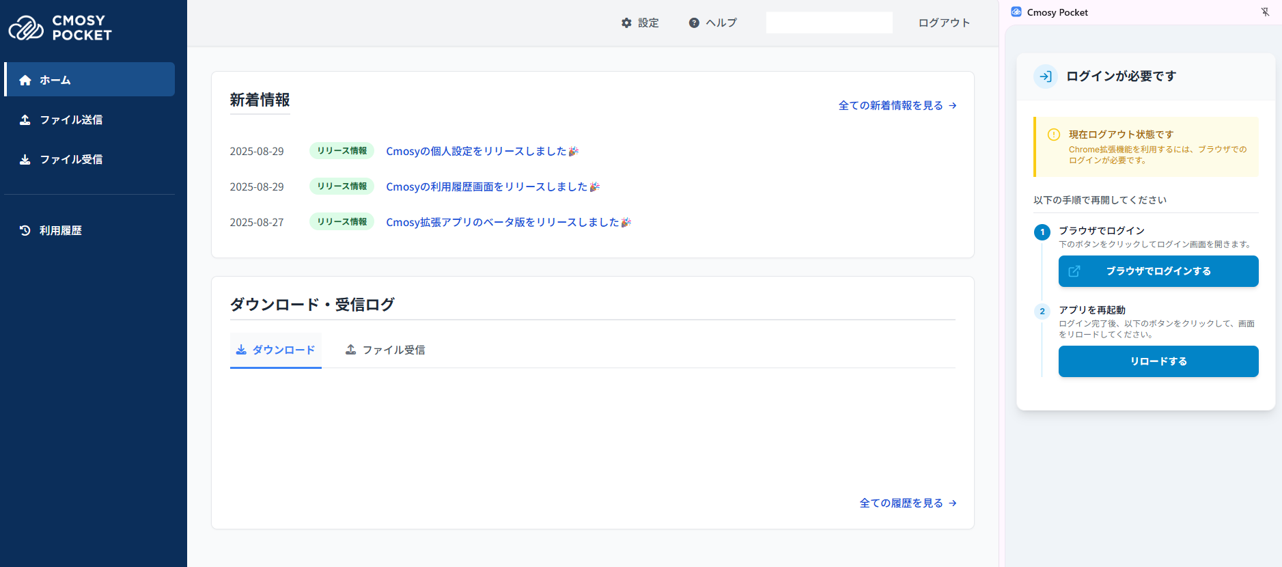Image resolution: width=1282 pixels, height=567 pixels.
Task: Switch to the ファイル受信 log tab
Action: pos(385,350)
